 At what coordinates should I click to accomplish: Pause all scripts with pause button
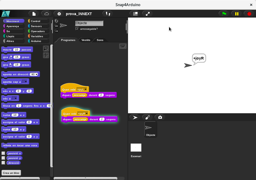pos(237,14)
